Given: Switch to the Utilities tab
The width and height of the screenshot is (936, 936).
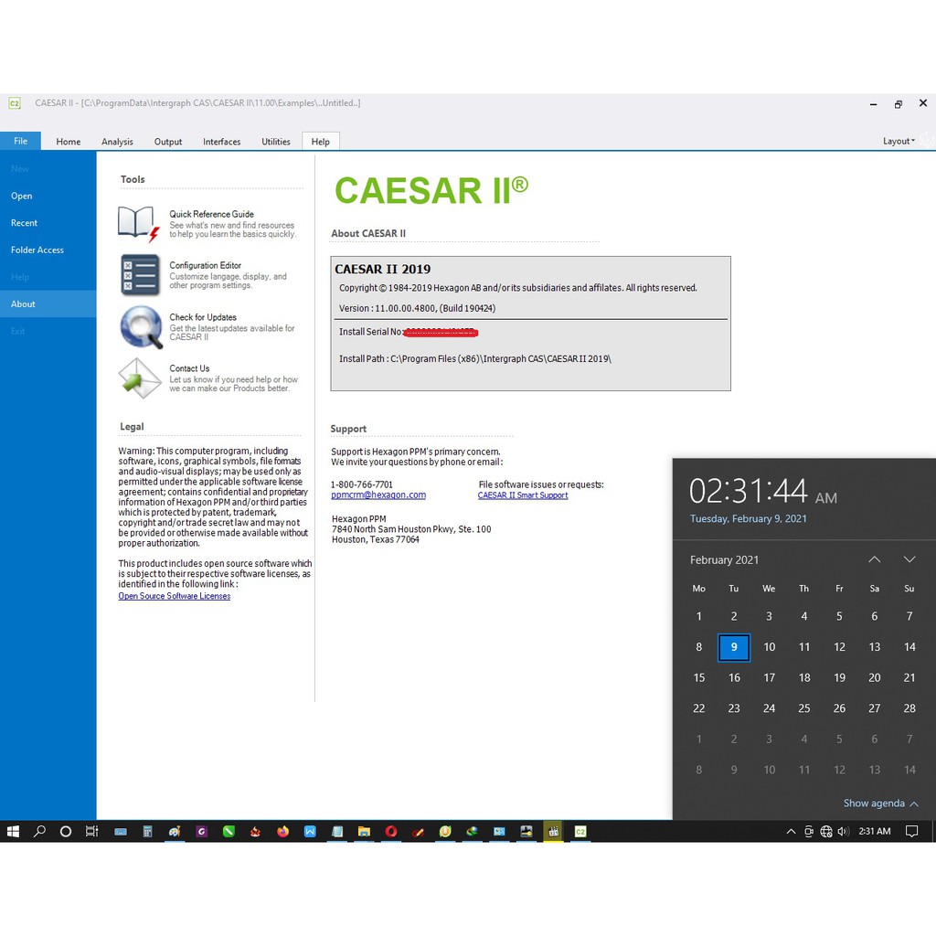Looking at the screenshot, I should tap(276, 142).
